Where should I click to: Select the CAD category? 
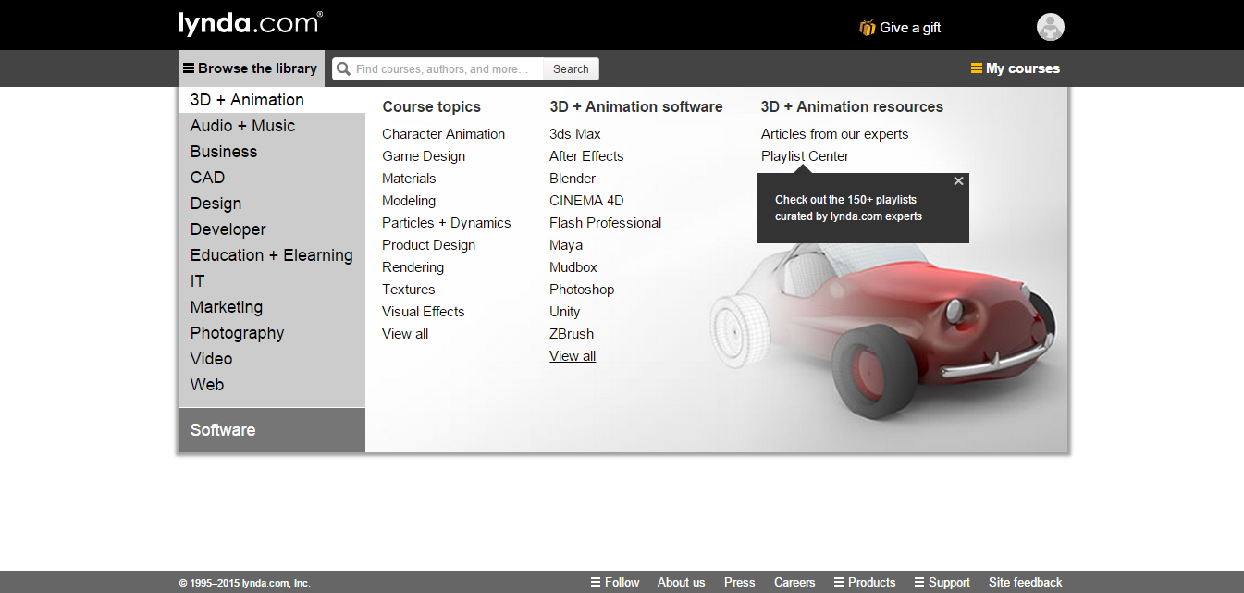click(272, 178)
